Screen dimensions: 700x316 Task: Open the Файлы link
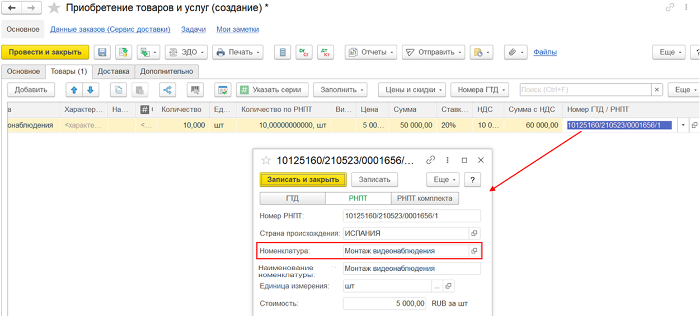pyautogui.click(x=545, y=52)
